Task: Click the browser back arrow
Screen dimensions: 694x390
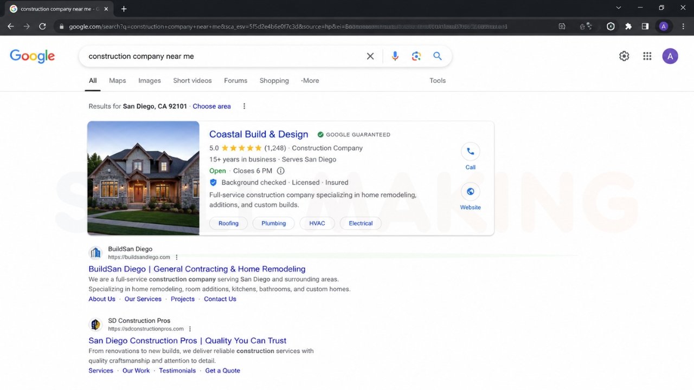Action: 11,26
